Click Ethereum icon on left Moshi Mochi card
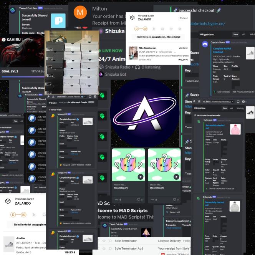The height and width of the screenshot is (255, 255). point(120,200)
